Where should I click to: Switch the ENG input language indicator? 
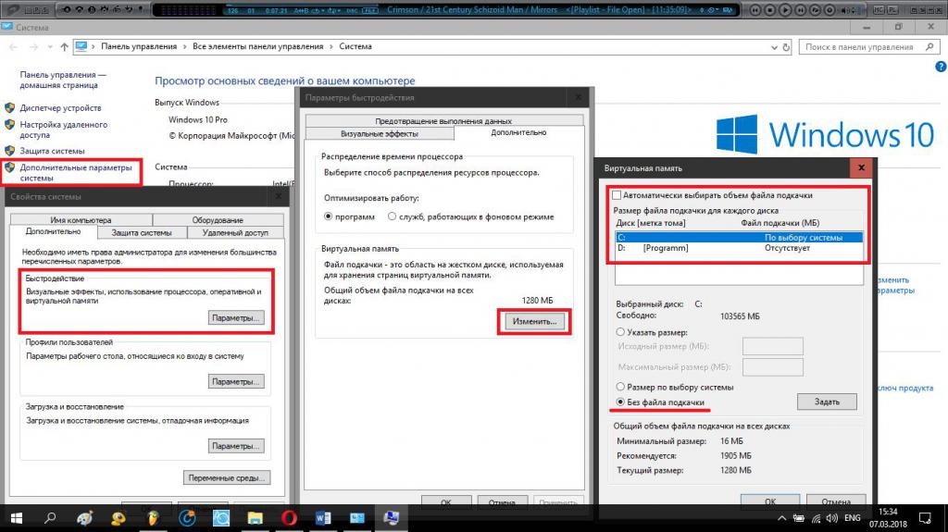[x=853, y=518]
